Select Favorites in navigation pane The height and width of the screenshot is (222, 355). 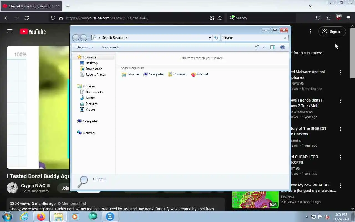tap(89, 57)
